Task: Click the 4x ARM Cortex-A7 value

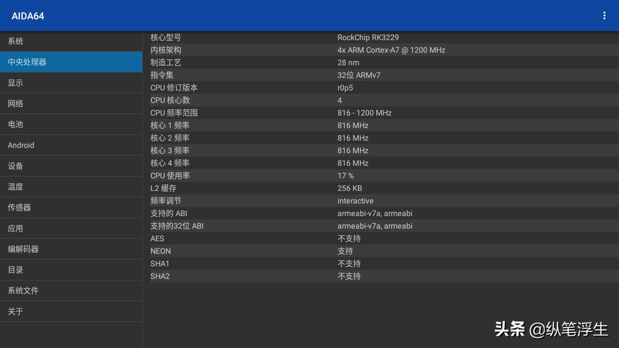Action: click(x=391, y=50)
